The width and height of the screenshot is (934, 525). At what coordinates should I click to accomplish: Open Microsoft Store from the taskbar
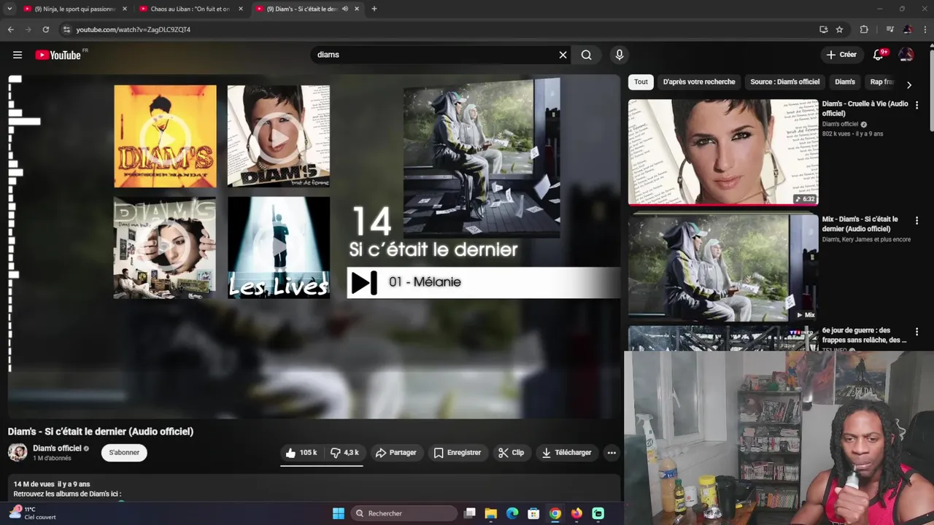pos(533,513)
